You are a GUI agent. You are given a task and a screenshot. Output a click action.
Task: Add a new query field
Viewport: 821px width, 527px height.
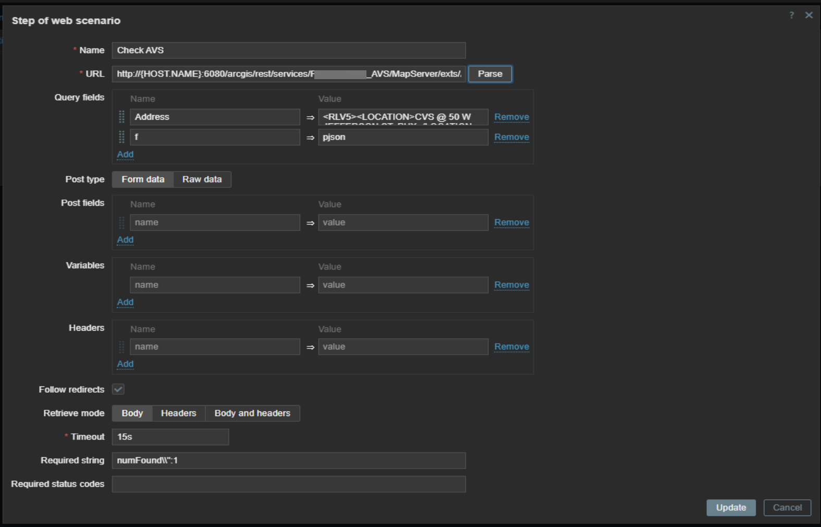pos(125,154)
